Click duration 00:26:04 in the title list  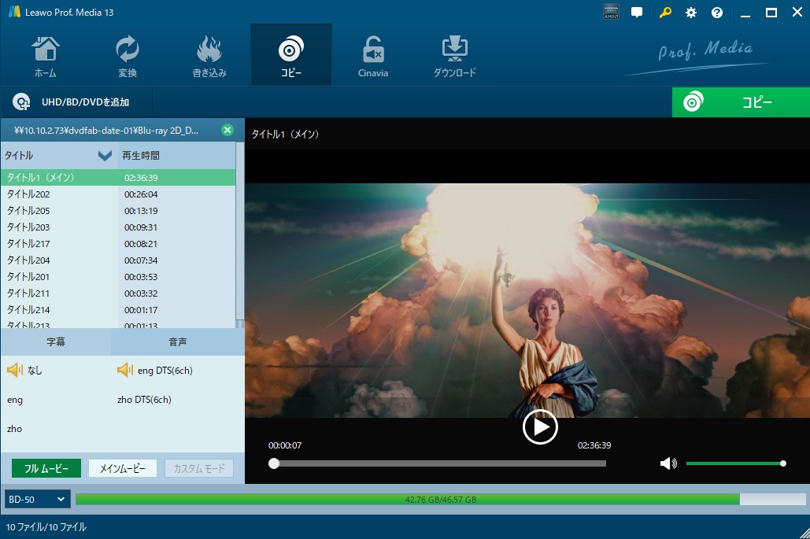(x=141, y=194)
